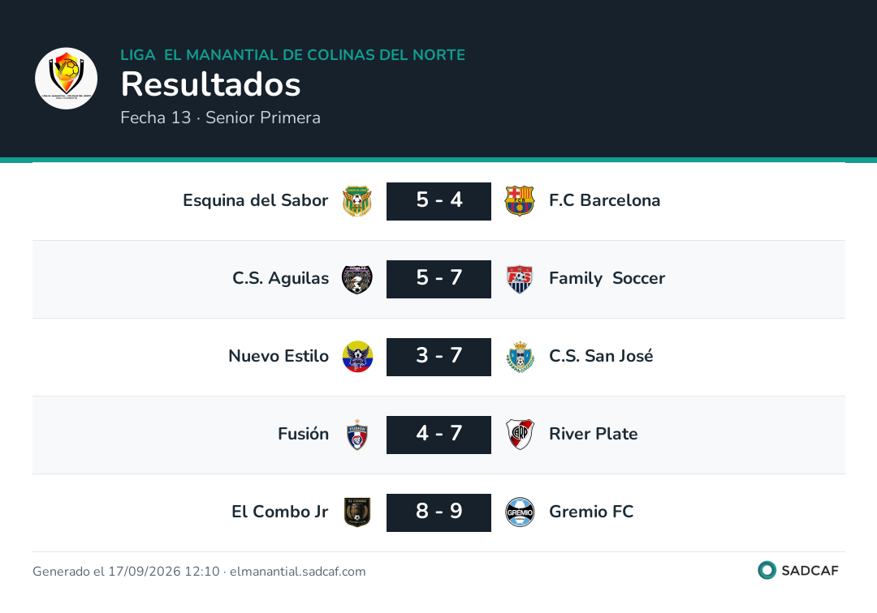Image resolution: width=877 pixels, height=613 pixels.
Task: Click the league name heading text
Action: (x=292, y=54)
